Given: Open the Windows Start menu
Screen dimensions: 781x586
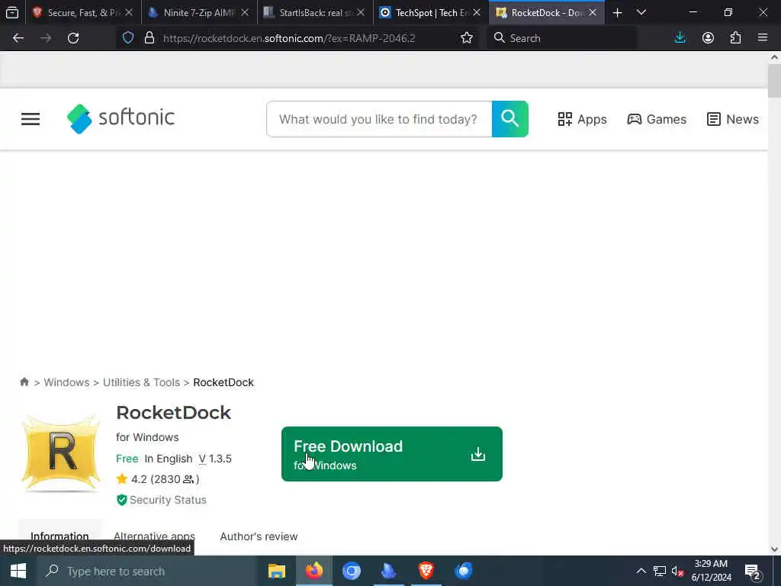Looking at the screenshot, I should point(18,571).
